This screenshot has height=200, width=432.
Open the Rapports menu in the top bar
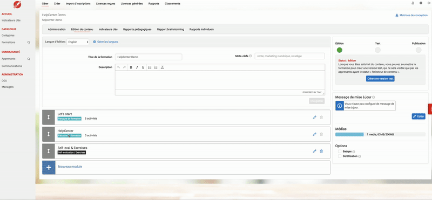(x=154, y=4)
